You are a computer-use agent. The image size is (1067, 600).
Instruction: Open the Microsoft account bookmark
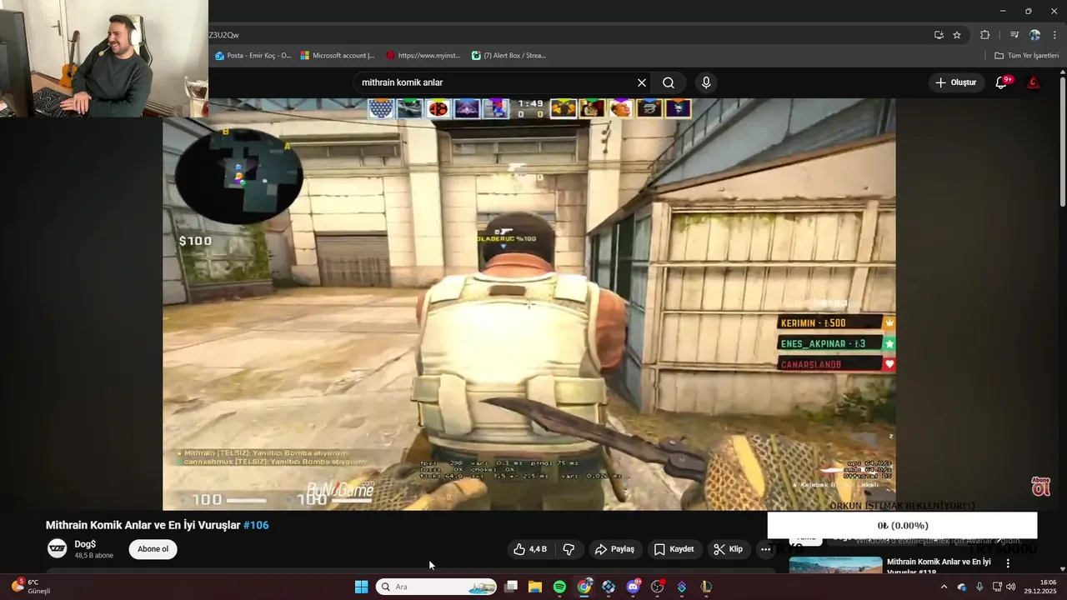click(x=338, y=56)
